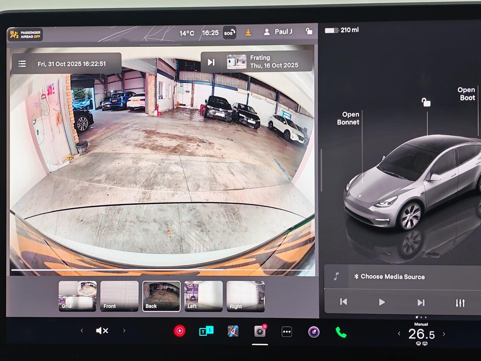Screen dimensions: 481x361
Task: Toggle the vehicle lock icon in status bar
Action: coord(309,32)
